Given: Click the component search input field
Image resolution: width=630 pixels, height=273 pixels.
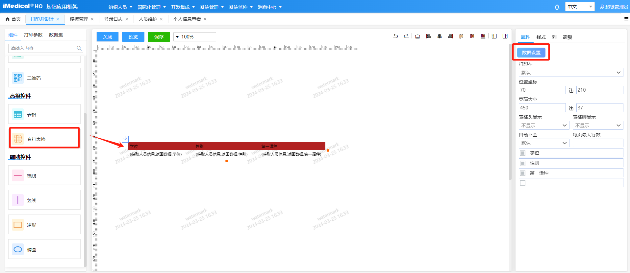Looking at the screenshot, I should 43,48.
